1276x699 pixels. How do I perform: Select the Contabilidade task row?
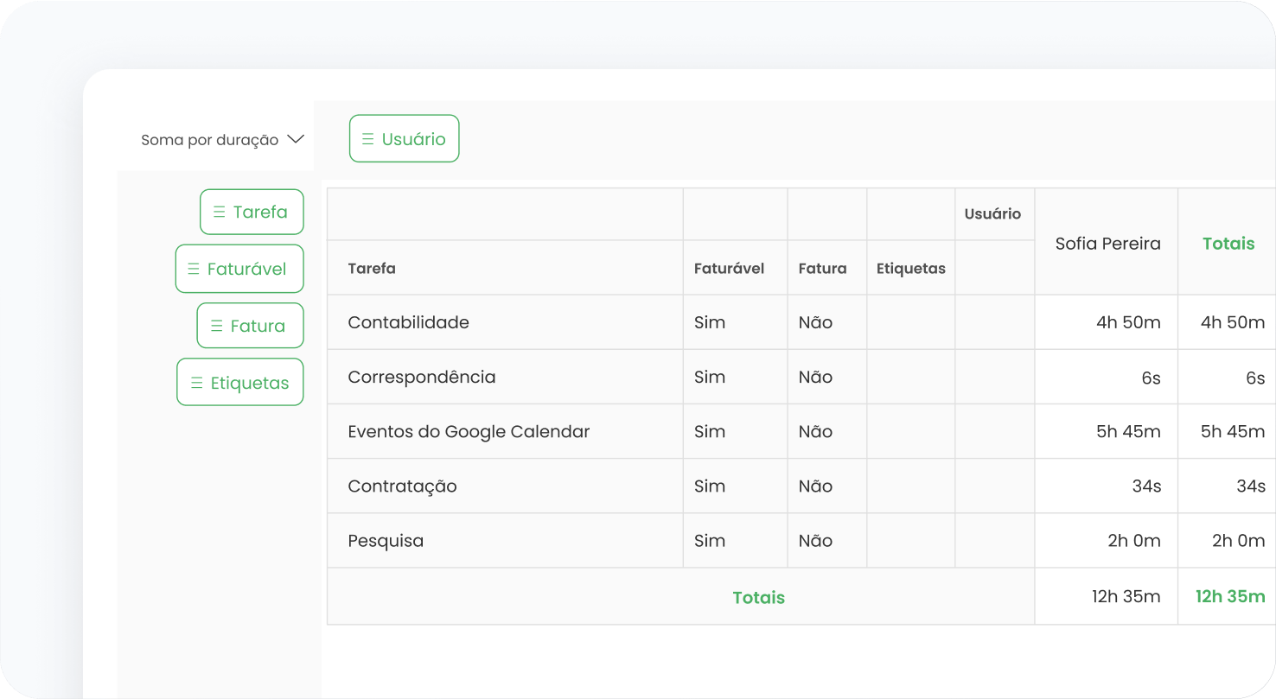pos(408,322)
